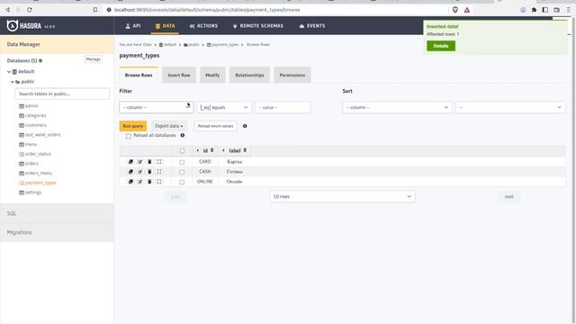Click Reload enum values button
This screenshot has width=576, height=324.
pyautogui.click(x=215, y=126)
